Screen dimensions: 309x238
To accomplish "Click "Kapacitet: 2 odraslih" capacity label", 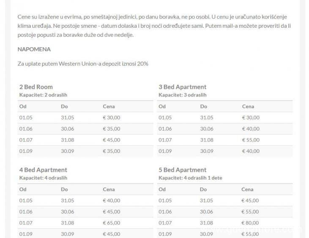I will (x=43, y=95).
